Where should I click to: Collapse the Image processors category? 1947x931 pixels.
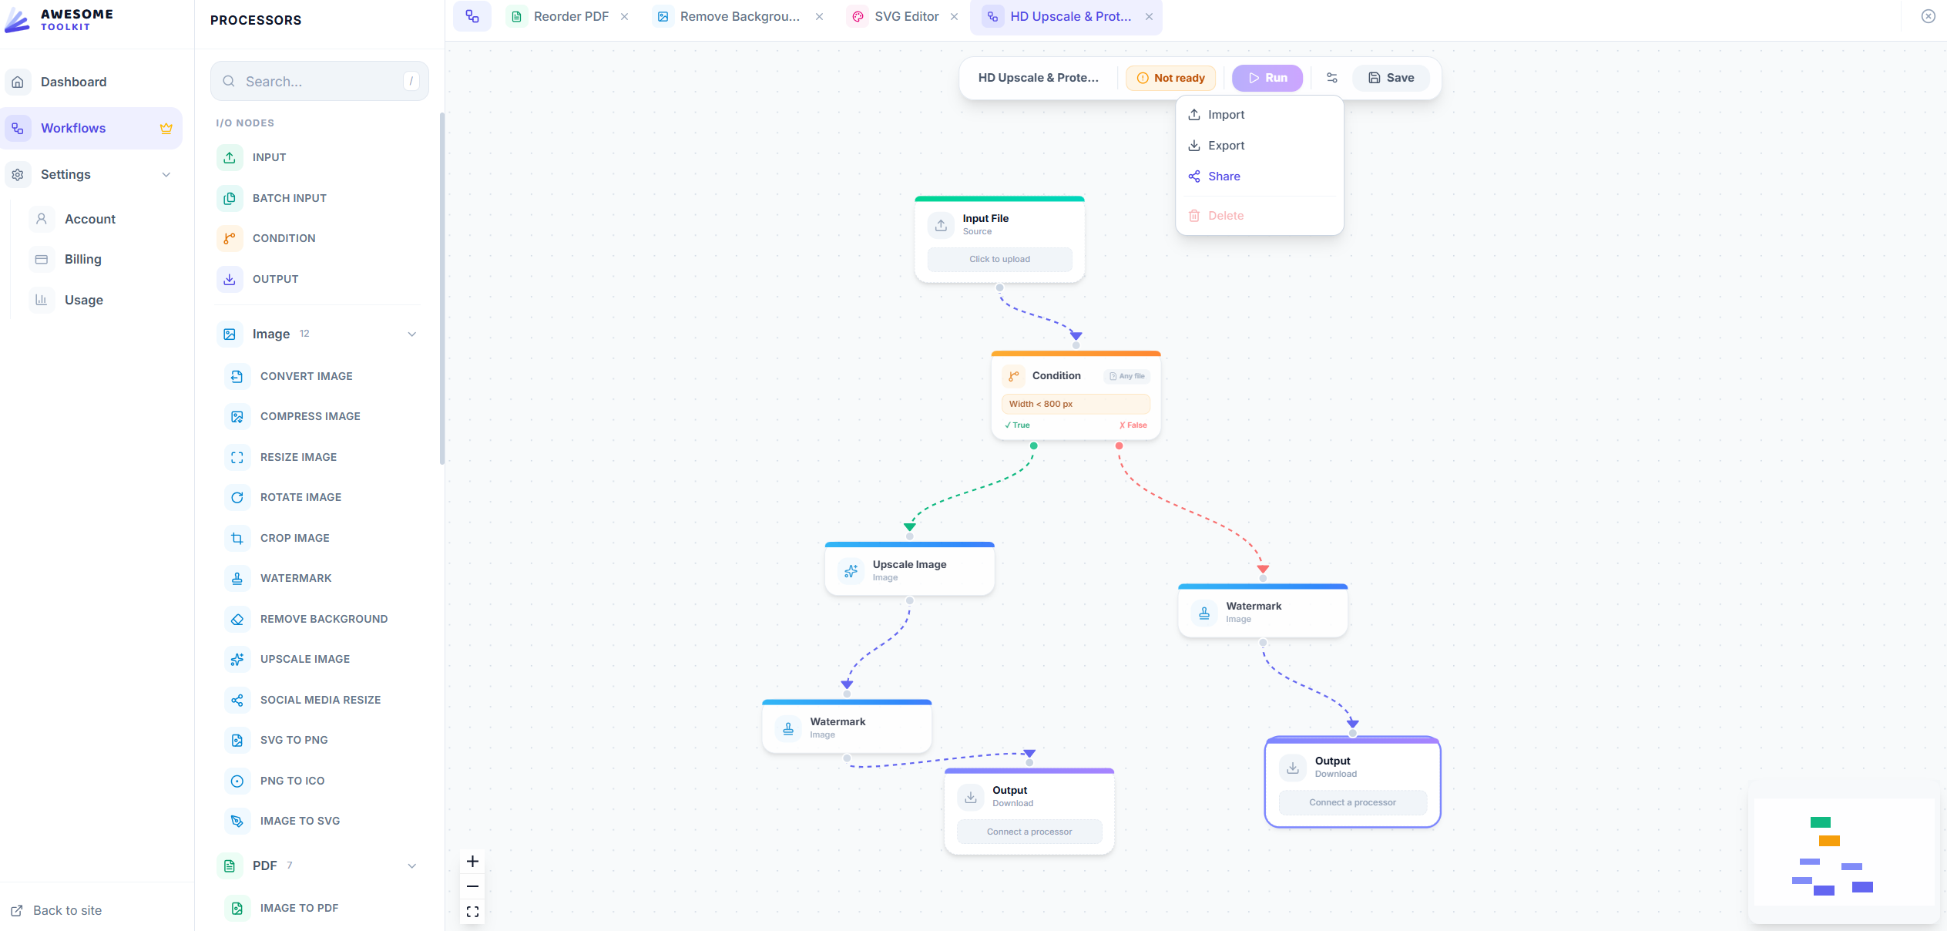[x=413, y=334]
